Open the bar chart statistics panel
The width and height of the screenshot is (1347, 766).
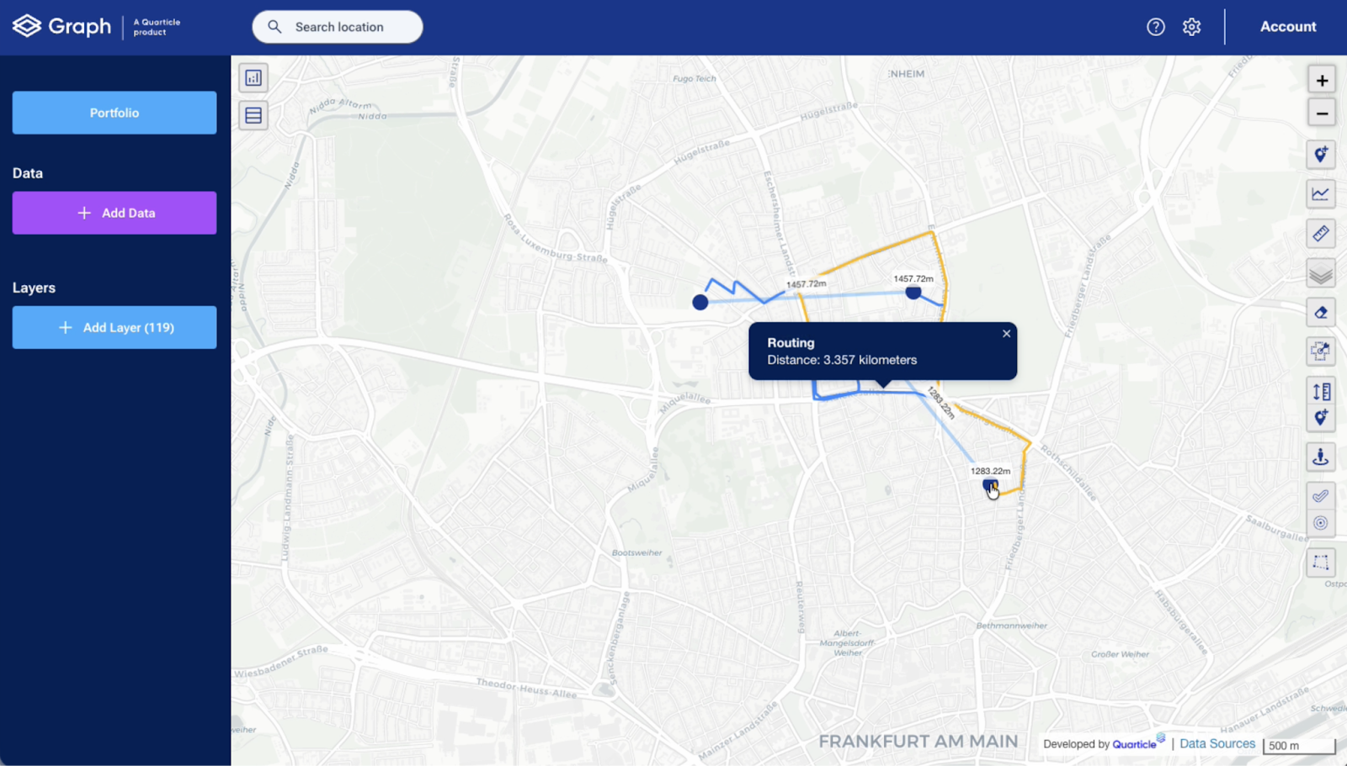pyautogui.click(x=253, y=77)
